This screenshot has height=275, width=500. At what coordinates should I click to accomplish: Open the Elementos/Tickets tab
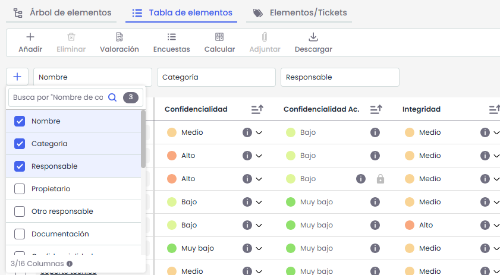pyautogui.click(x=300, y=12)
